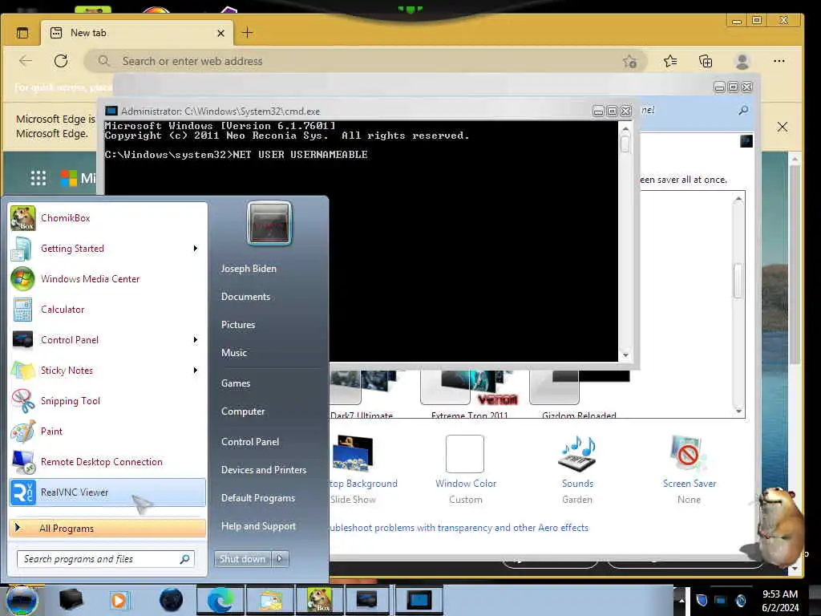Refresh the Edge page

[61, 61]
